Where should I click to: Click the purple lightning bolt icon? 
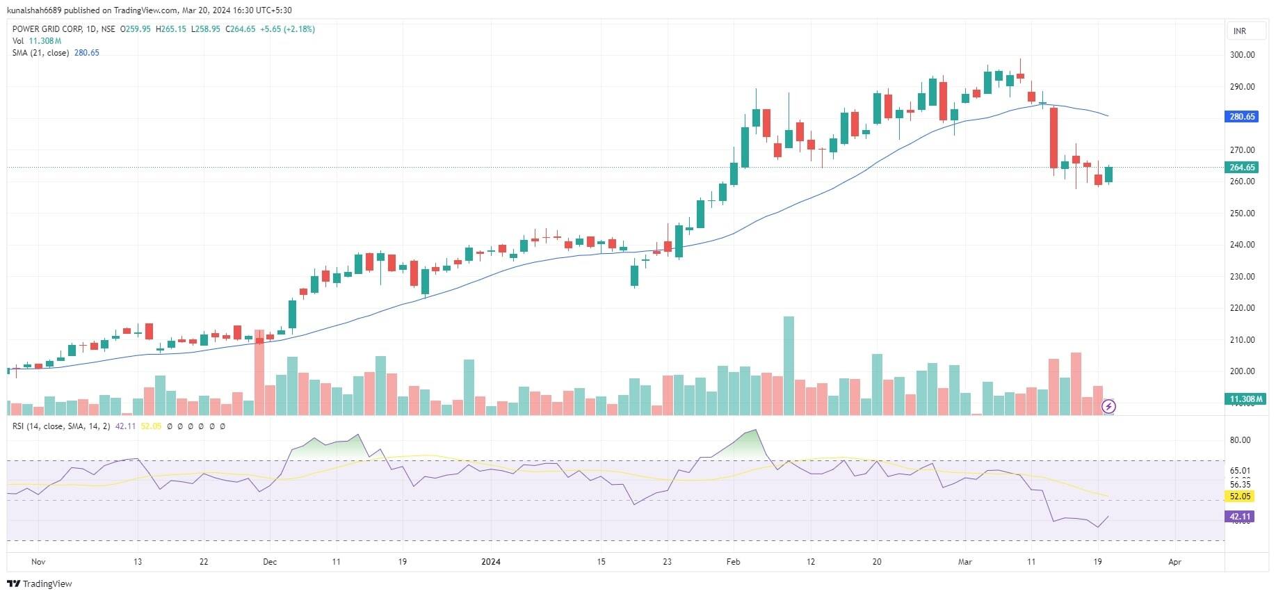click(1108, 406)
